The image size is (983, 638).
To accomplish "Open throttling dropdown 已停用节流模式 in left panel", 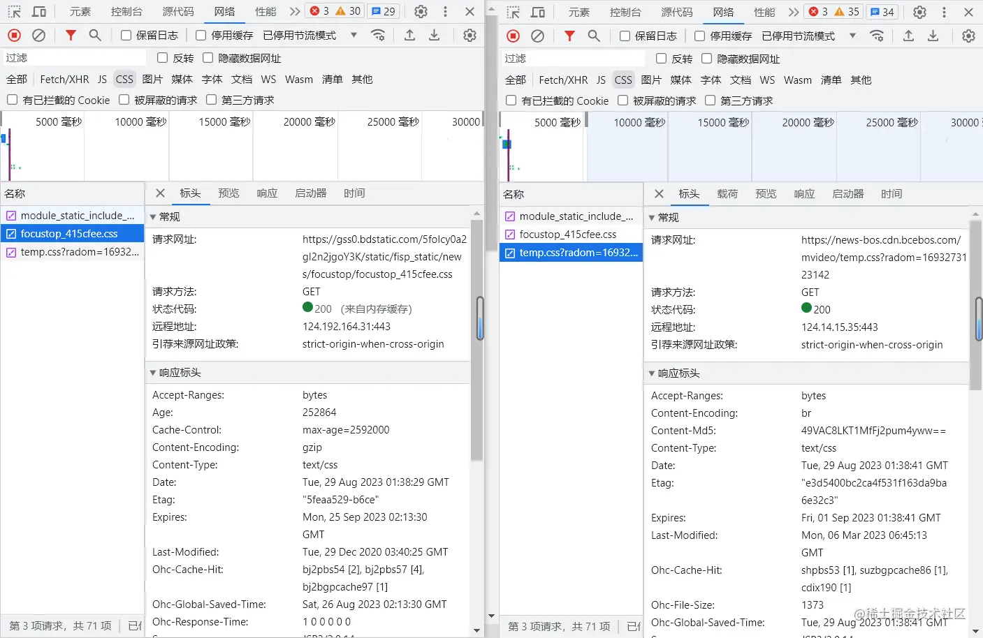I will [310, 35].
